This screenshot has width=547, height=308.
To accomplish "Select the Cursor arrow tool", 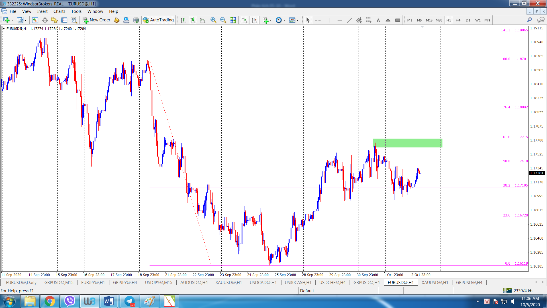I will [x=308, y=20].
